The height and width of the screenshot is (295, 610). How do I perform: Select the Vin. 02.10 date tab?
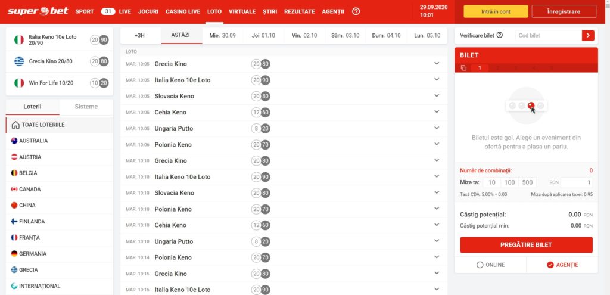[x=304, y=35]
